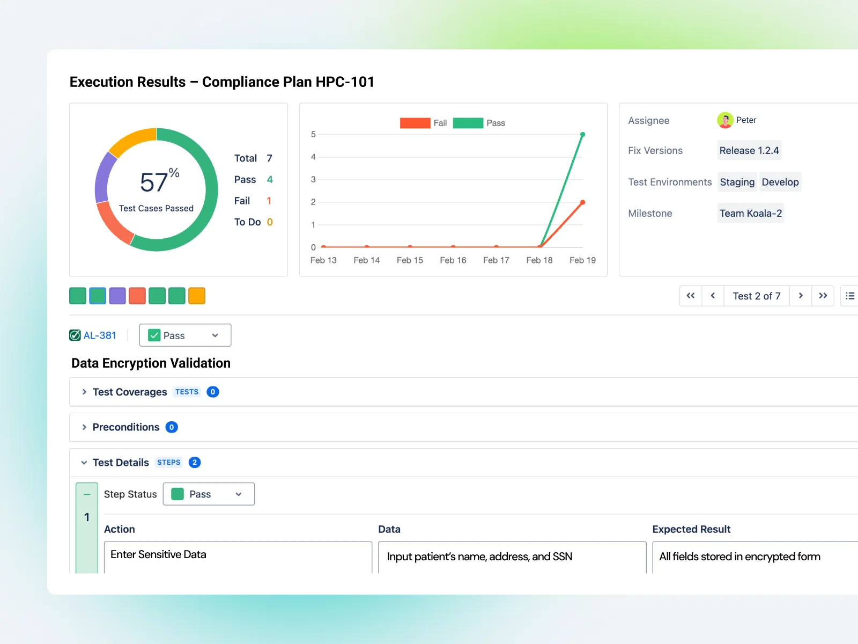Click the Team Koala-2 milestone tag
The height and width of the screenshot is (644, 858).
click(x=751, y=213)
